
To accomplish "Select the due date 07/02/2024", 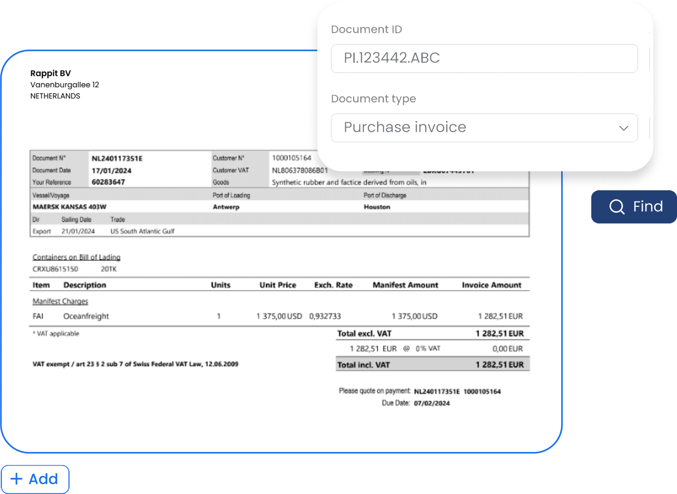I will 432,403.
